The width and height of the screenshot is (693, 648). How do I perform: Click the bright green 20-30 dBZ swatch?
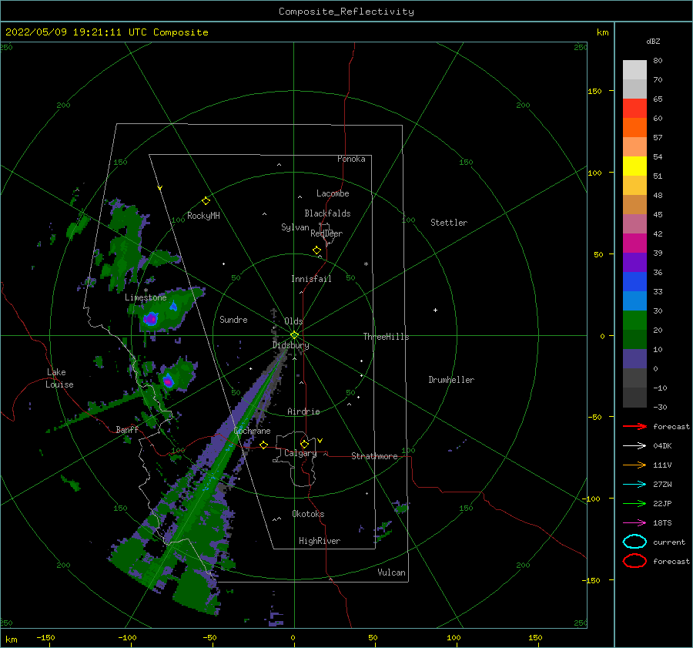634,321
